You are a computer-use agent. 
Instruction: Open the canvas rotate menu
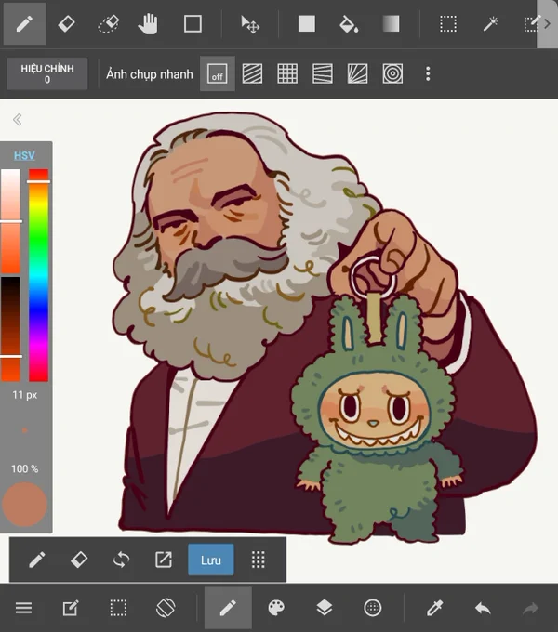(x=166, y=608)
